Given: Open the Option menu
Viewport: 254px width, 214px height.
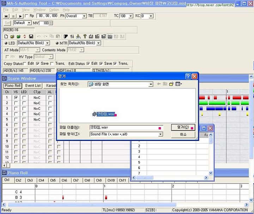Looking at the screenshot, I should pyautogui.click(x=54, y=10).
